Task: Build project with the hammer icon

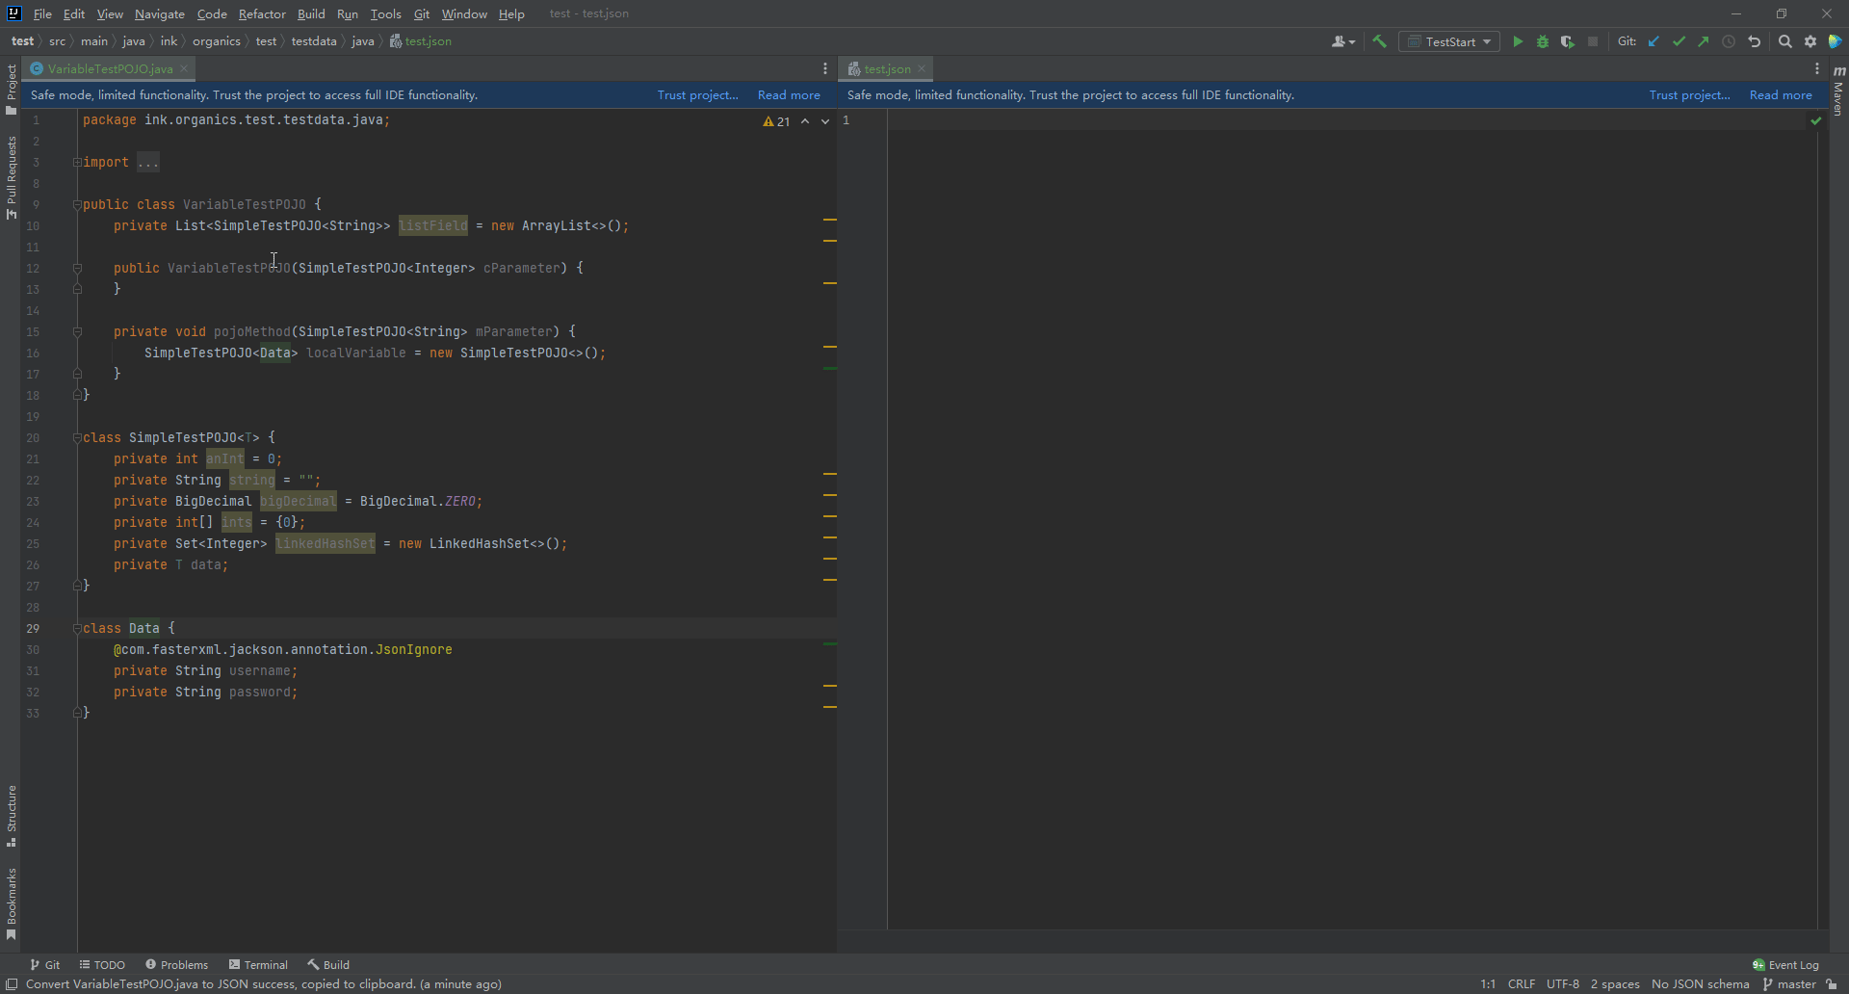Action: point(1379,41)
